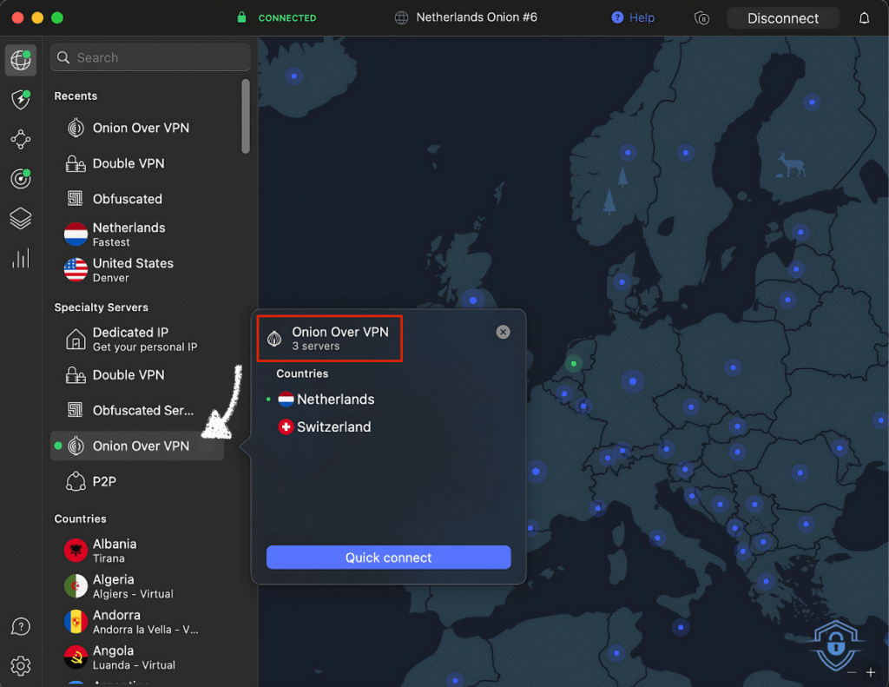The width and height of the screenshot is (889, 687).
Task: Select Obfuscated in Recents
Action: pos(137,199)
